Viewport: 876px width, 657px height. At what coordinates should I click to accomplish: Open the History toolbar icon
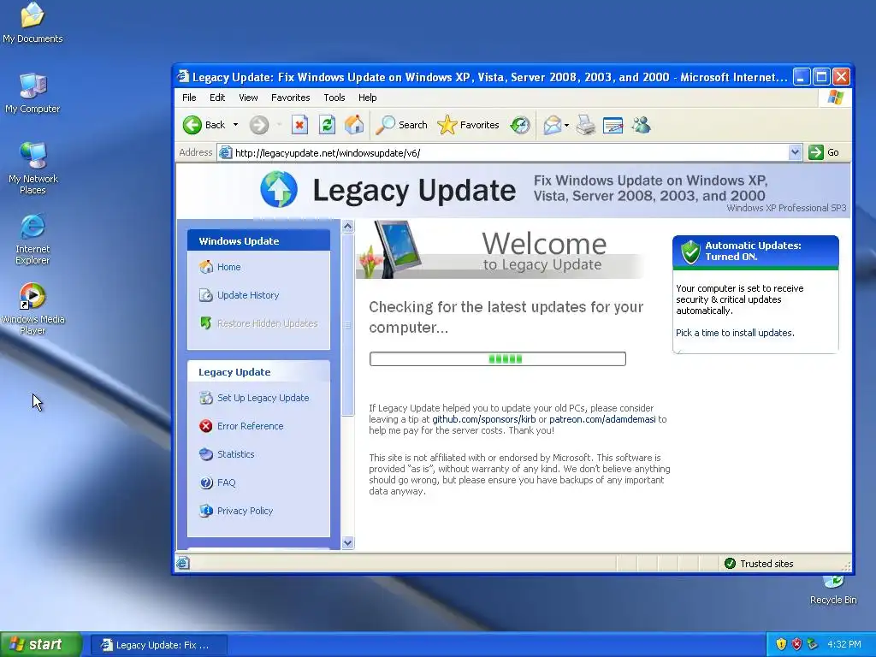click(520, 125)
